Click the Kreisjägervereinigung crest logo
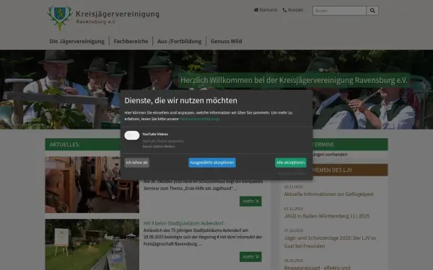Screen dimensions: 433x270 [x=60, y=17]
